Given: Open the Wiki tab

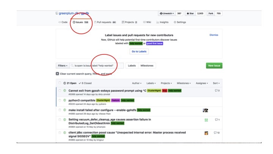Looking at the screenshot, I should [147, 22].
